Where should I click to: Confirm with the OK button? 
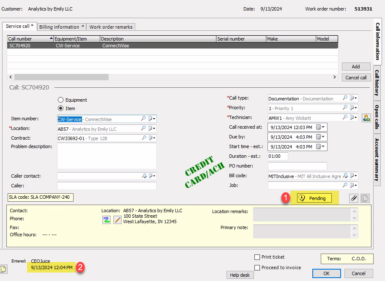pos(327,273)
